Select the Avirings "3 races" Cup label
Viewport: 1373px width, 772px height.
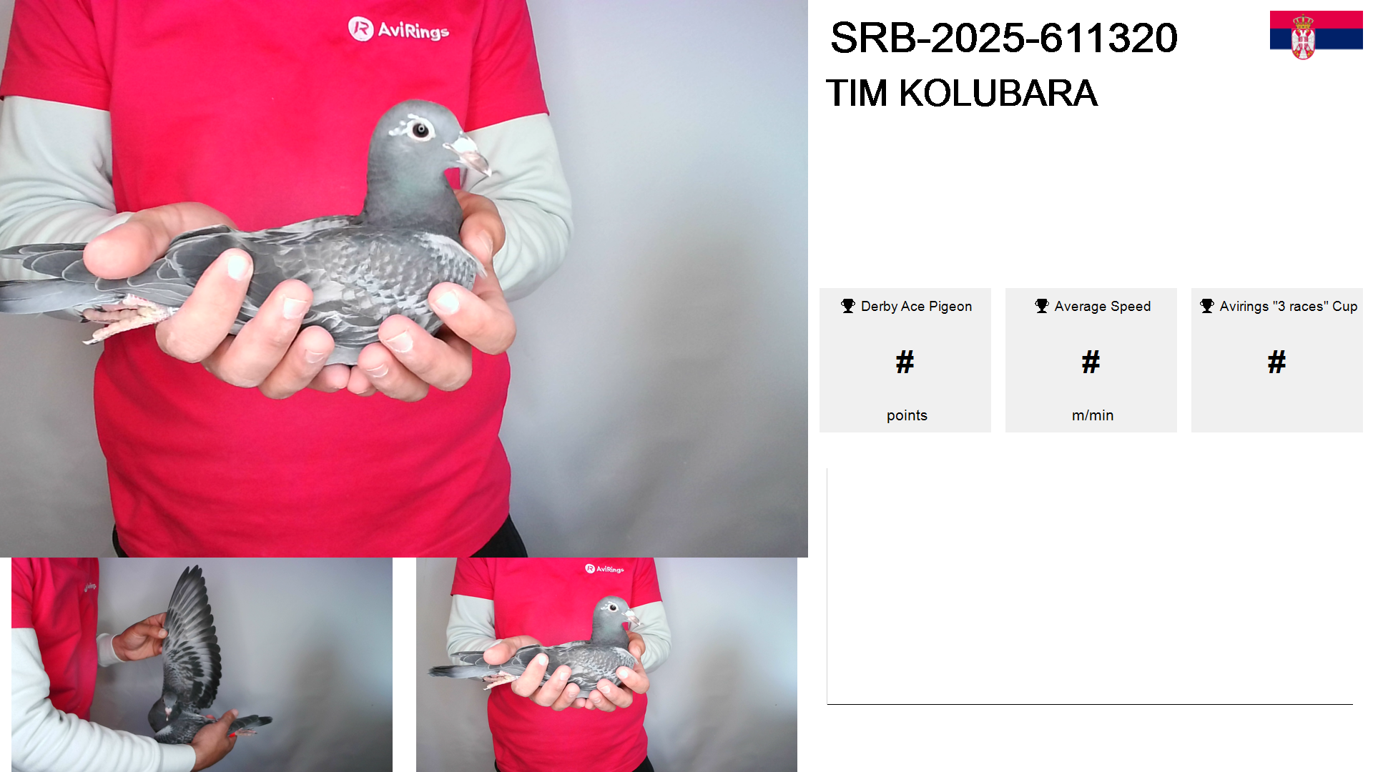[x=1289, y=306]
